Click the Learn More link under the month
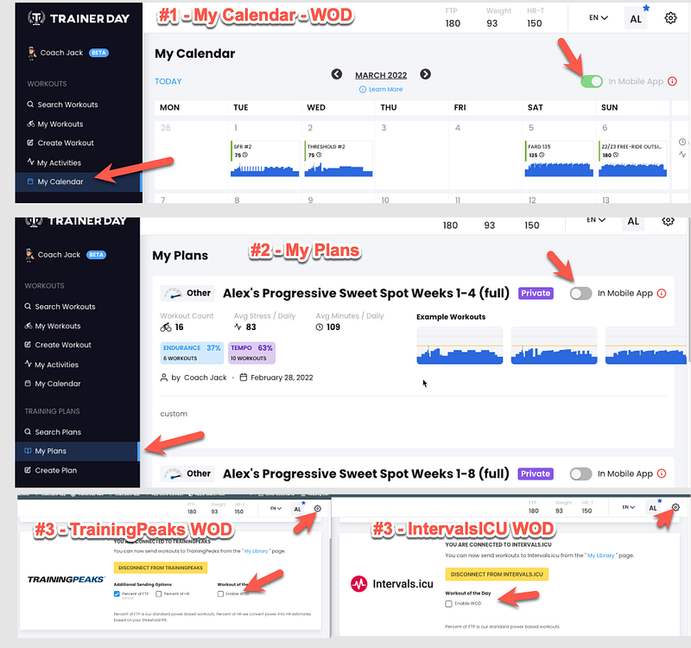 (381, 89)
